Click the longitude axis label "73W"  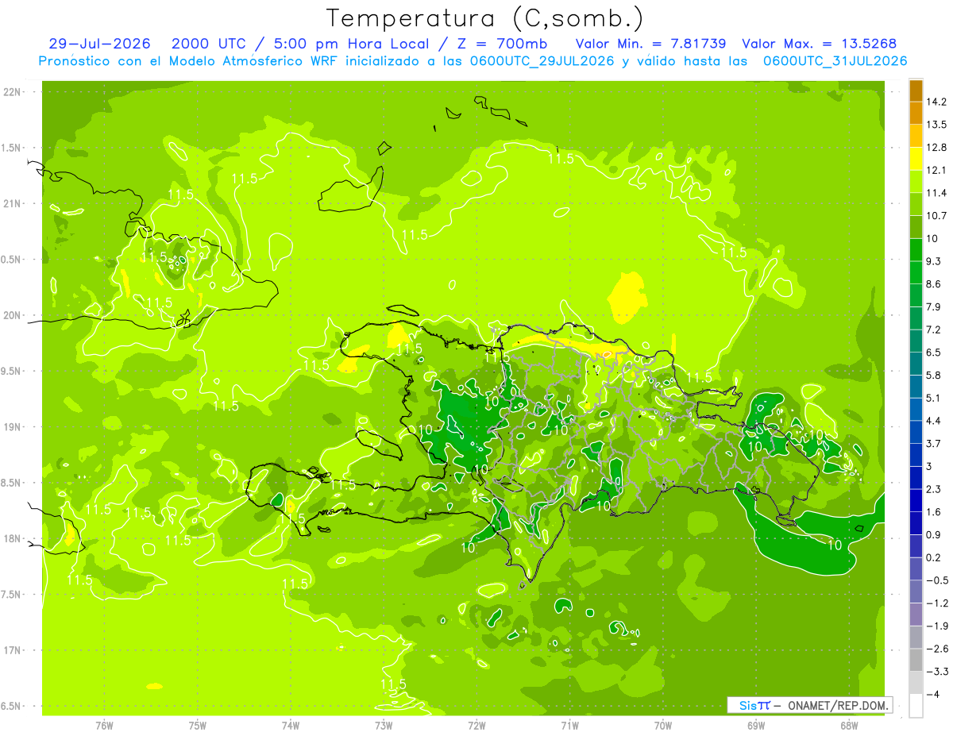click(384, 726)
